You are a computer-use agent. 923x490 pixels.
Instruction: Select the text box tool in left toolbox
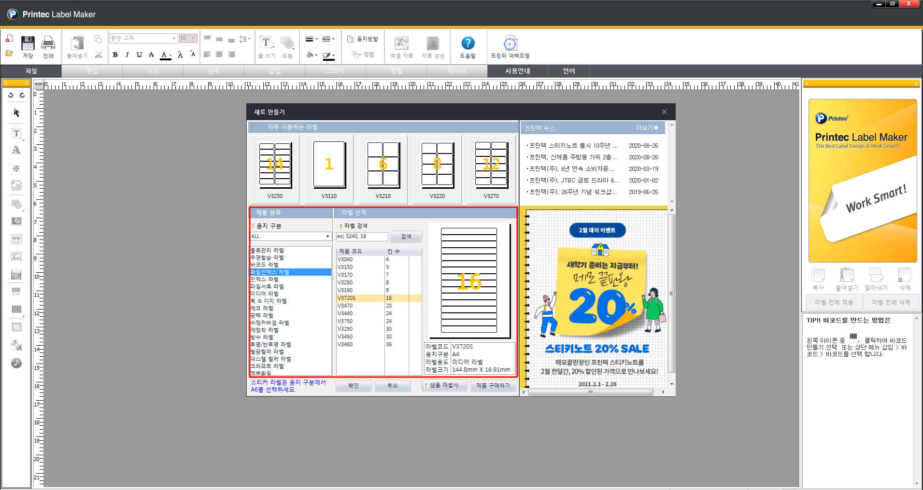pyautogui.click(x=16, y=133)
